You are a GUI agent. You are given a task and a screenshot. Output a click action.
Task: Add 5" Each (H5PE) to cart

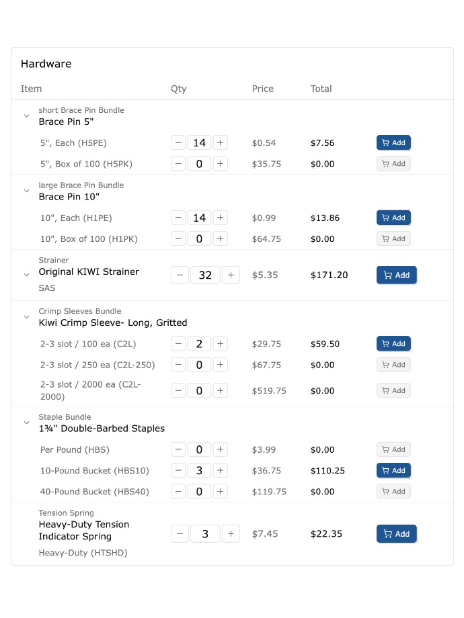pos(393,142)
